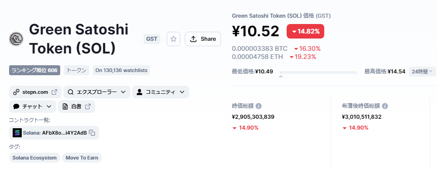This screenshot has width=437, height=174.
Task: Click the low-high price range bar
Action: pyautogui.click(x=318, y=72)
